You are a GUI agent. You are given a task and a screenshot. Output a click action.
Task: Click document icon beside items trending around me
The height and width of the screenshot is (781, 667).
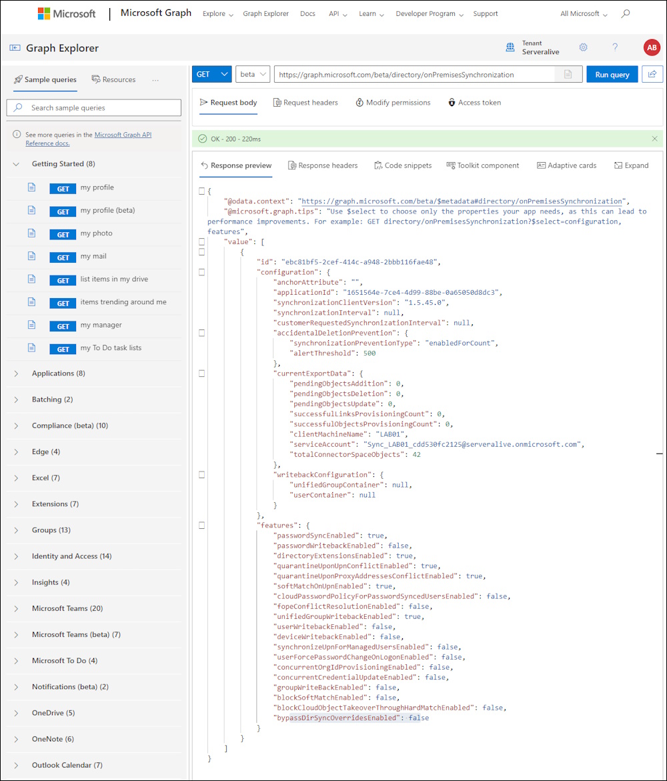[x=32, y=302]
